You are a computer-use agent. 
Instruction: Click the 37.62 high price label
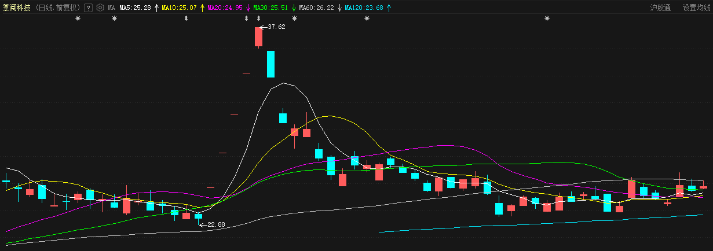[276, 27]
